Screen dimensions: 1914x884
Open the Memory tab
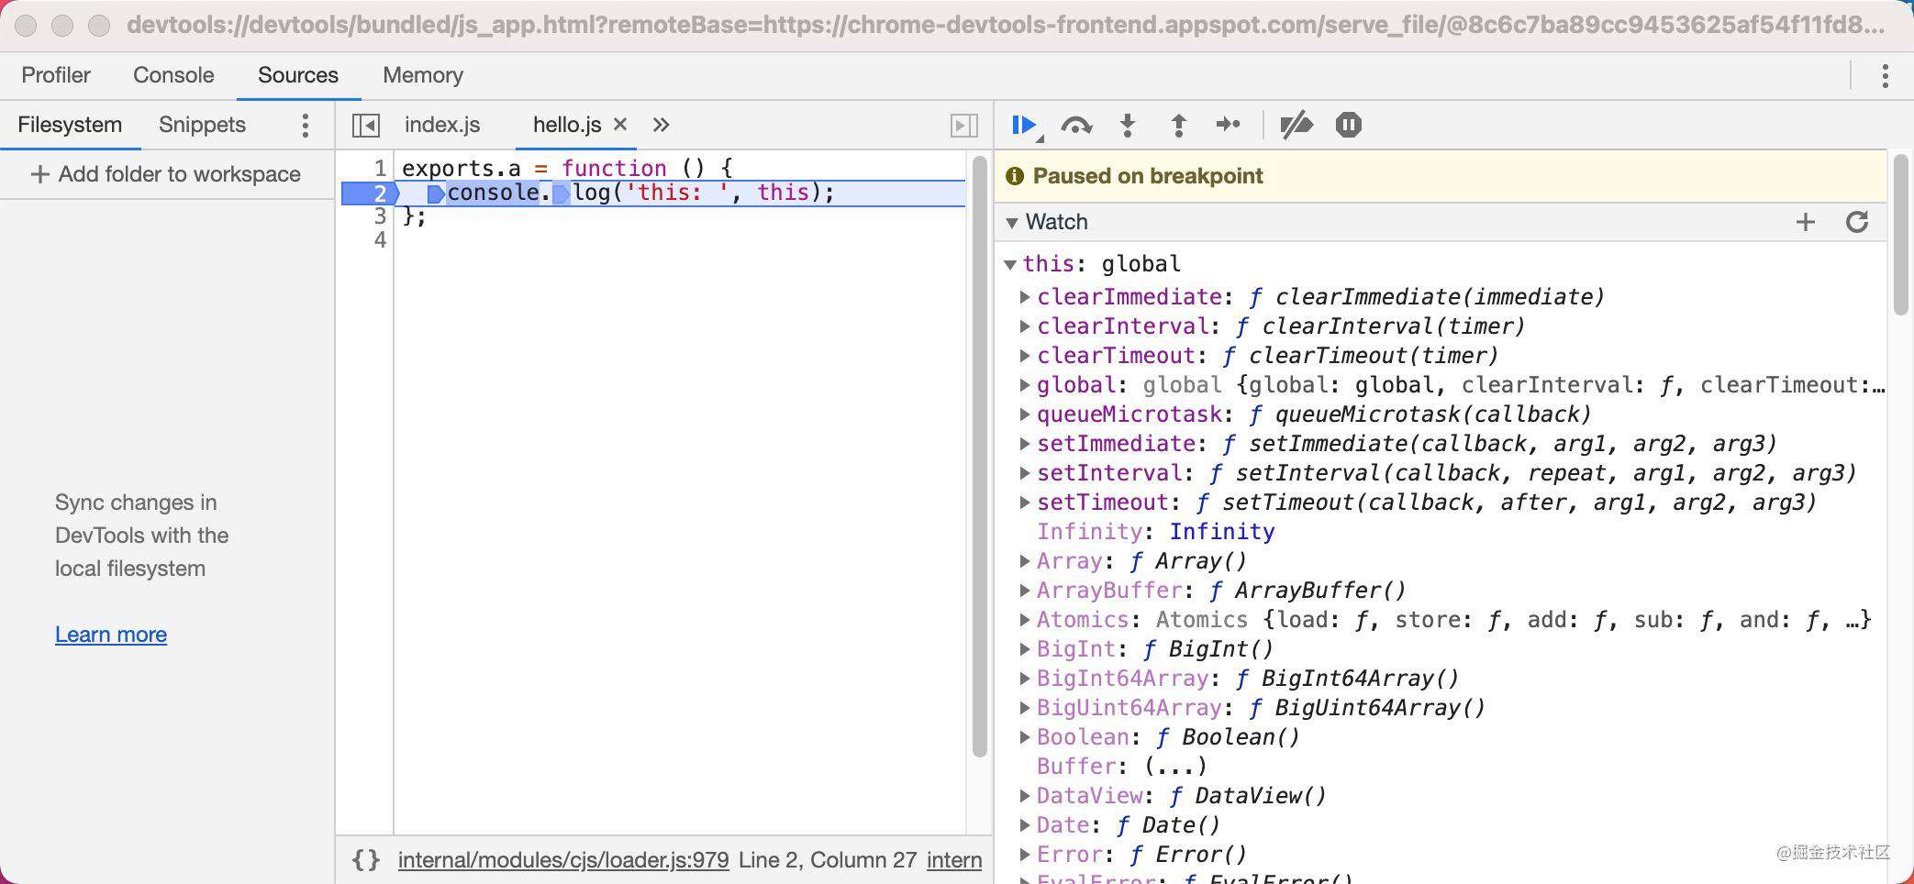[x=423, y=75]
